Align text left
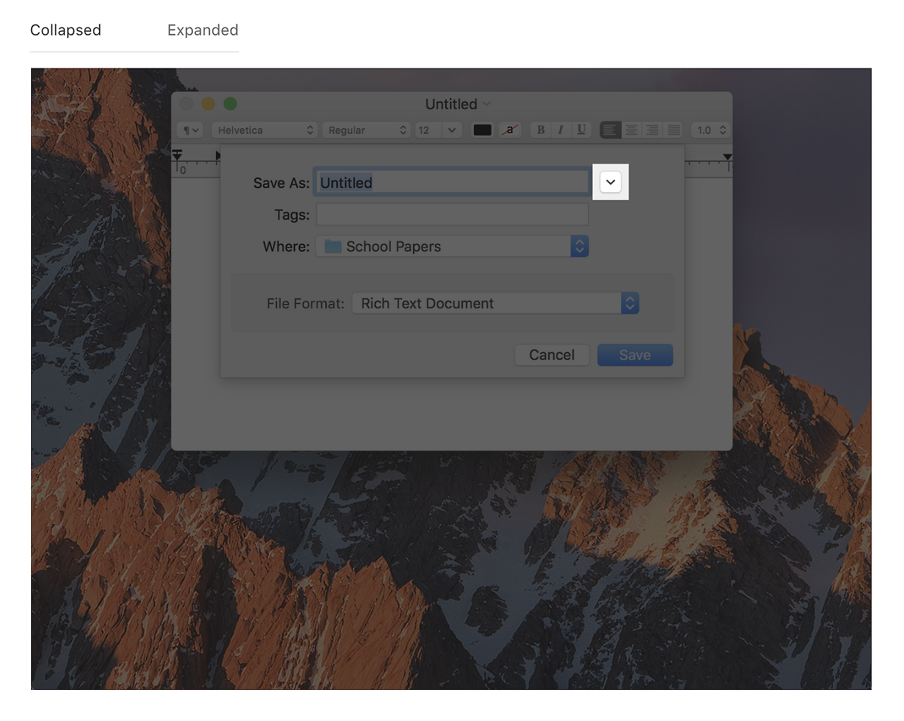Screen dimensions: 904x721 610,130
